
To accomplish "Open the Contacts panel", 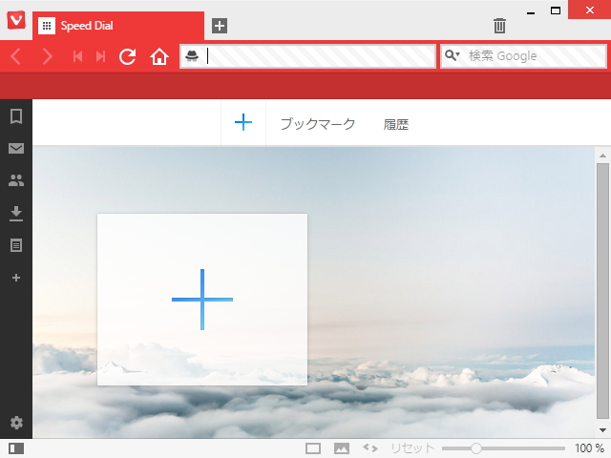I will click(x=16, y=180).
